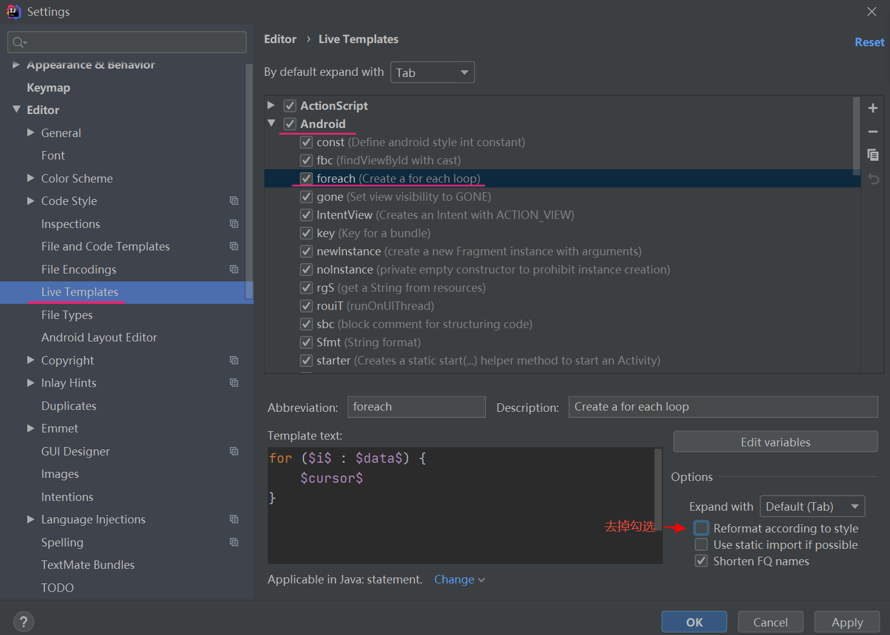890x635 pixels.
Task: Open Keymap settings page
Action: (49, 87)
